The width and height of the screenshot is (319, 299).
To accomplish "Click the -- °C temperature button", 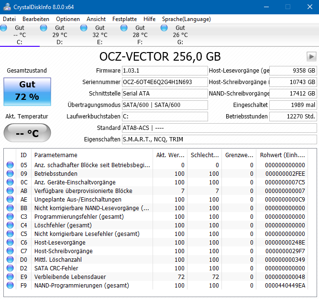I will 27,133.
